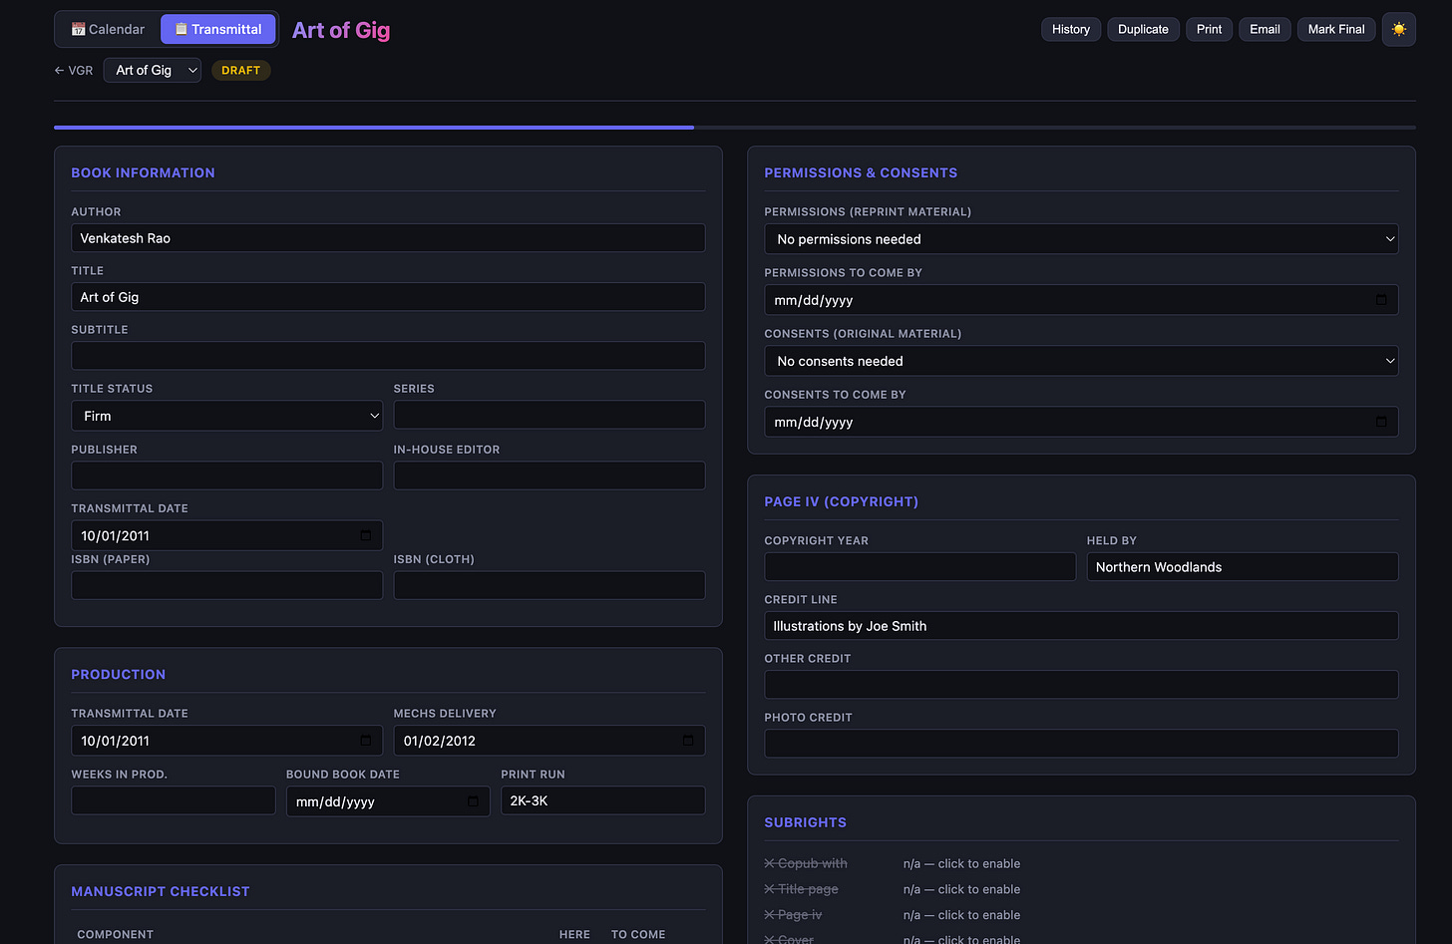Click the In-House Editor input field
The image size is (1452, 944).
(549, 475)
